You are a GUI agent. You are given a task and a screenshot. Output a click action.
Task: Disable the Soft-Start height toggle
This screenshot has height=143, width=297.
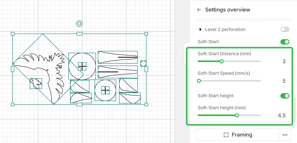[x=285, y=96]
